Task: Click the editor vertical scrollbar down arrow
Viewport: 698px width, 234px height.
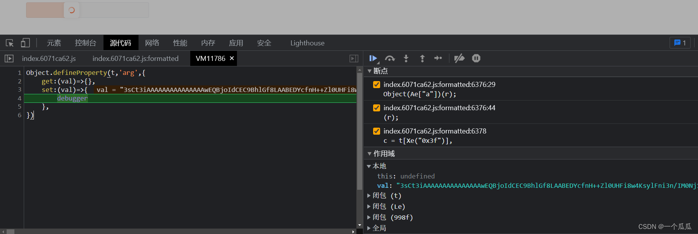Action: 360,225
